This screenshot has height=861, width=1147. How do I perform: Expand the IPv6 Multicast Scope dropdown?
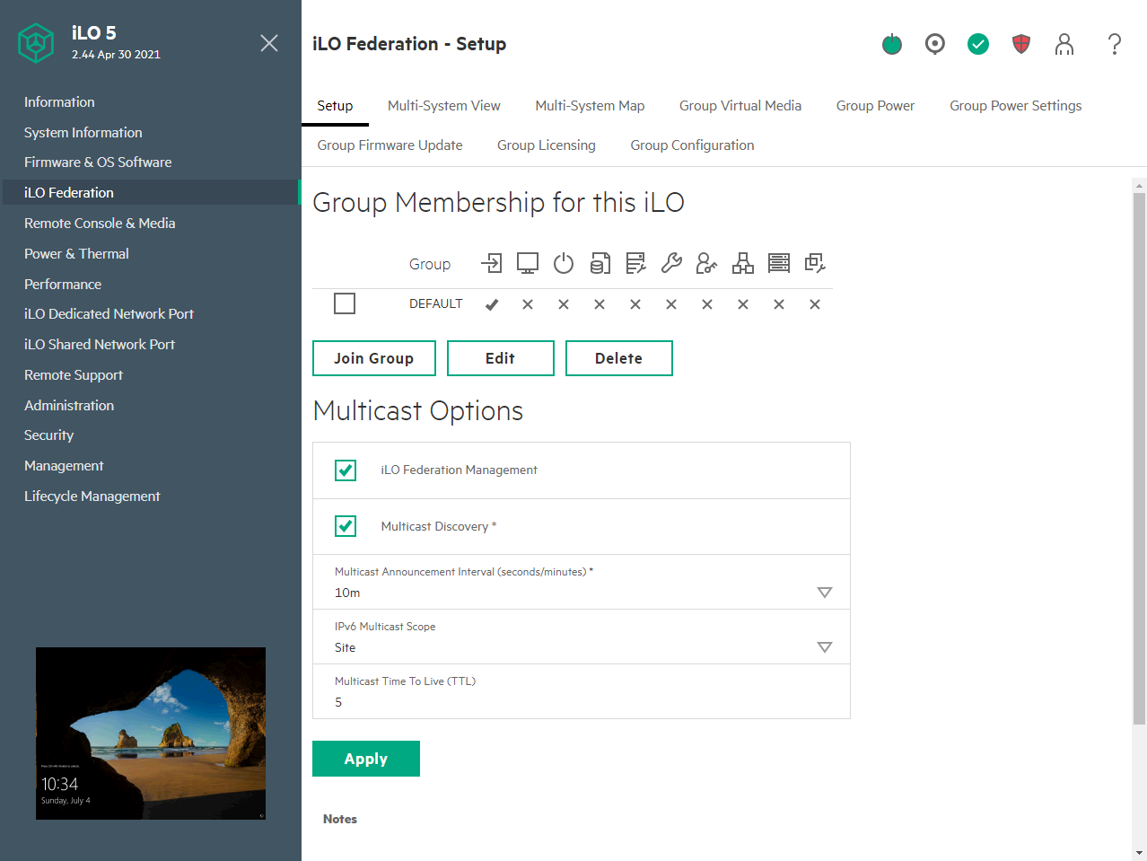tap(582, 637)
